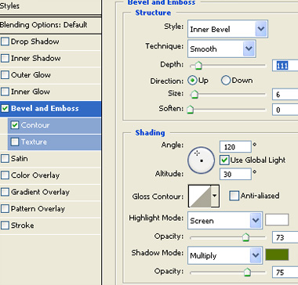Click the Depth slider handle

pyautogui.click(x=198, y=65)
